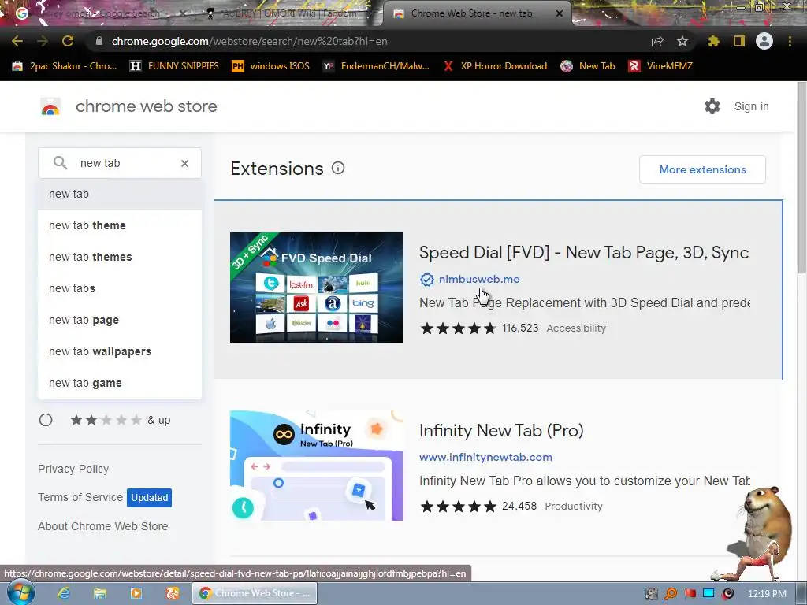Choose the plain 'new tab' suggestion
This screenshot has width=807, height=605.
pyautogui.click(x=120, y=194)
